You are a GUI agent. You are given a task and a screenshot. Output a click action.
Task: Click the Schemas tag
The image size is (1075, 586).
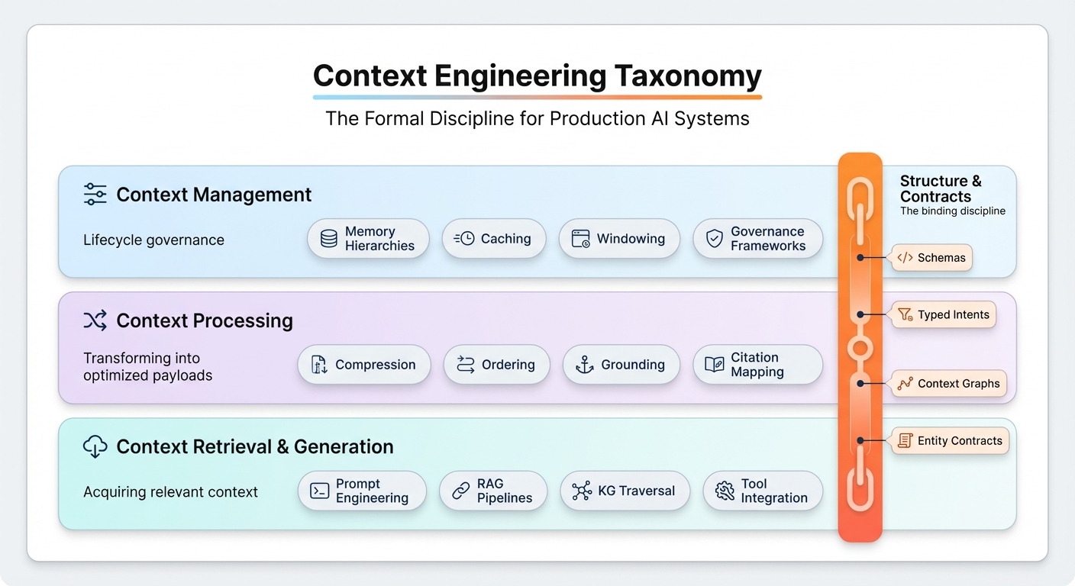coord(931,258)
